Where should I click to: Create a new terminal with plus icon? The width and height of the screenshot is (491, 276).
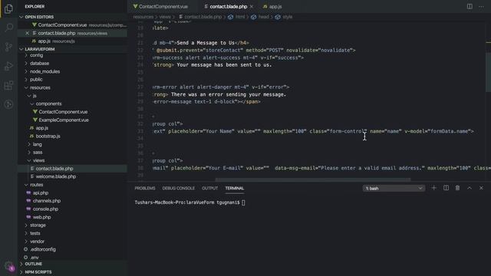pos(433,188)
